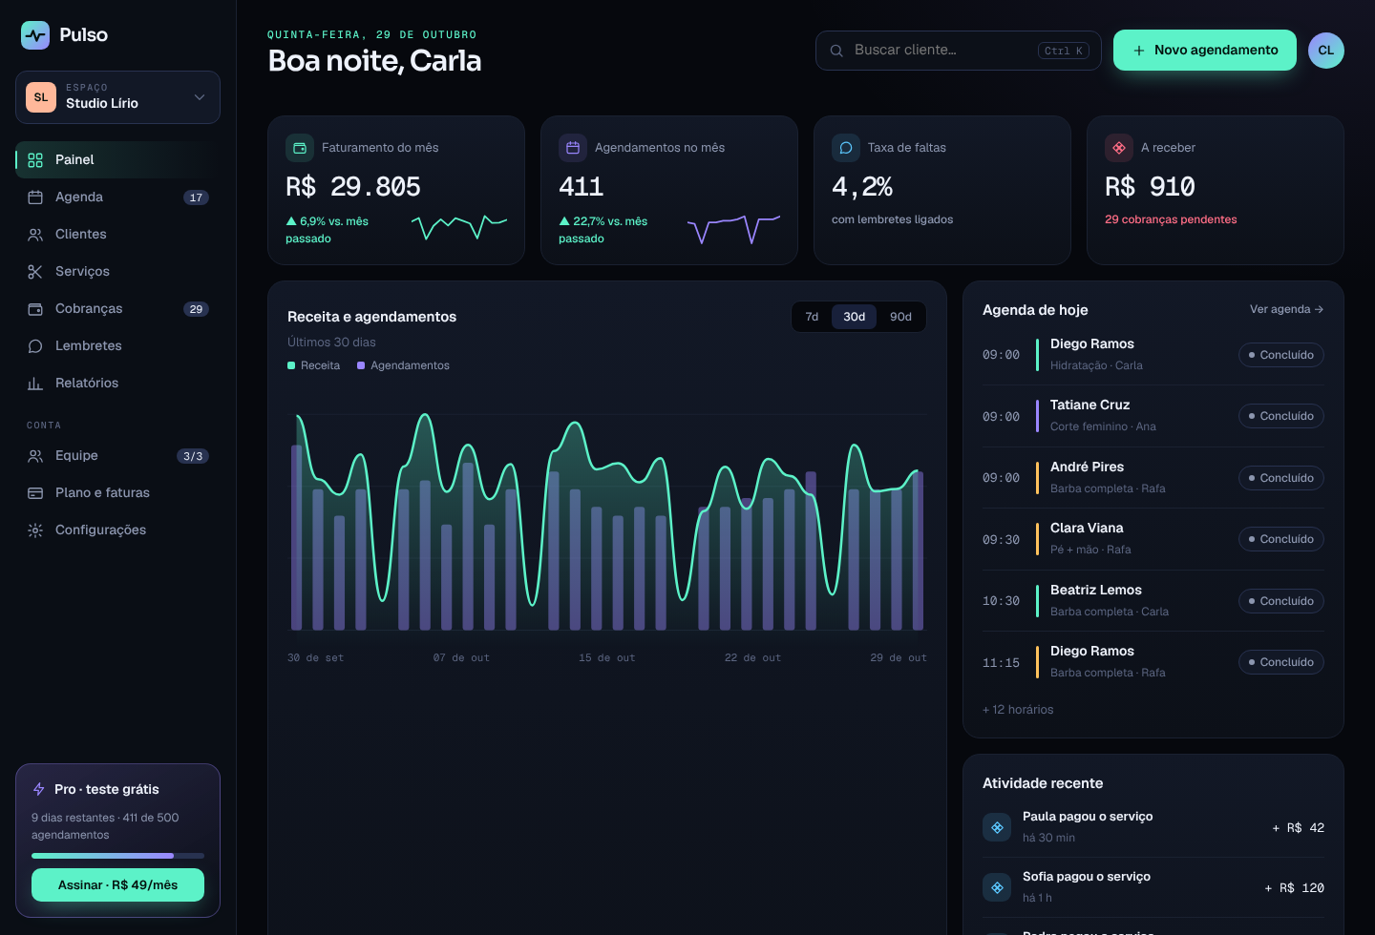1375x935 pixels.
Task: Switch the chart to 7d range
Action: [812, 317]
